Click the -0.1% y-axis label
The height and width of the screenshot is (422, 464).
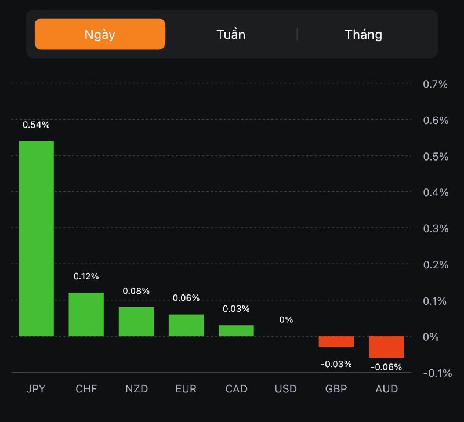tap(437, 373)
